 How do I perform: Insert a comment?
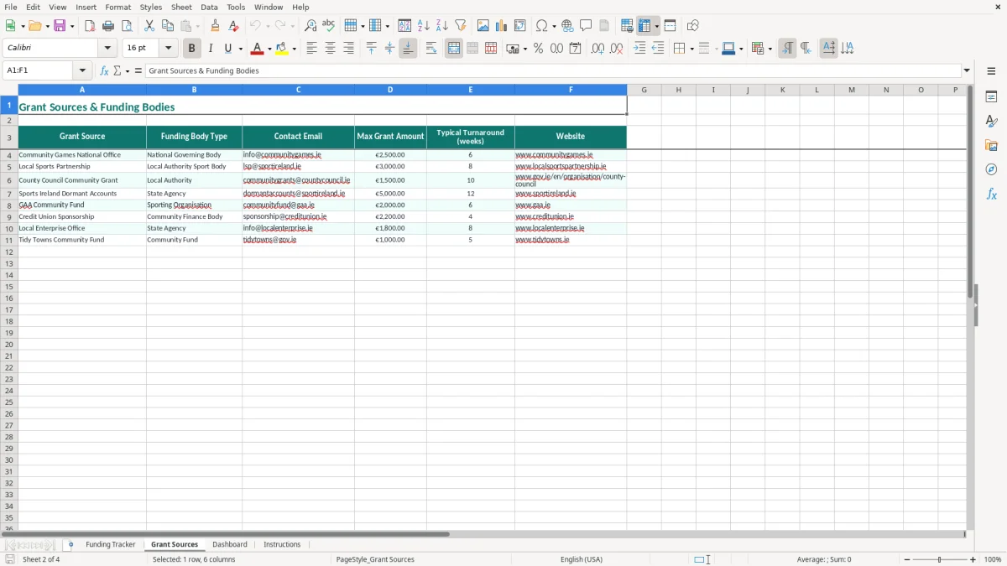586,26
